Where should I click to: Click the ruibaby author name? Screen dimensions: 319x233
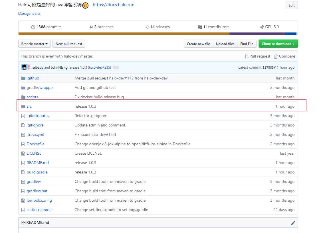tap(37, 68)
